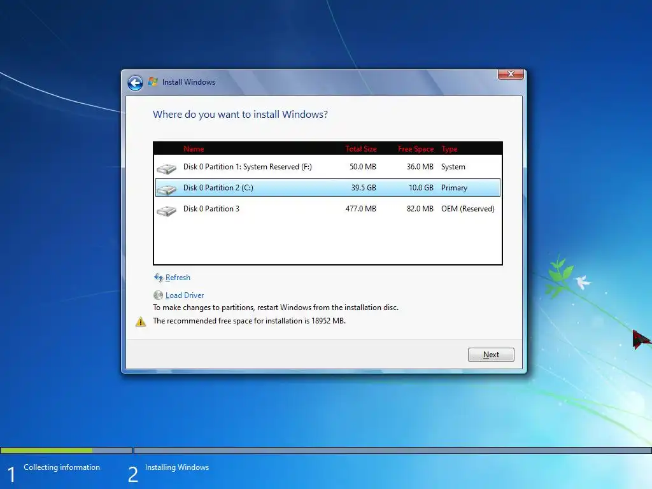Open the Load Driver link
This screenshot has height=489, width=652.
pos(185,295)
